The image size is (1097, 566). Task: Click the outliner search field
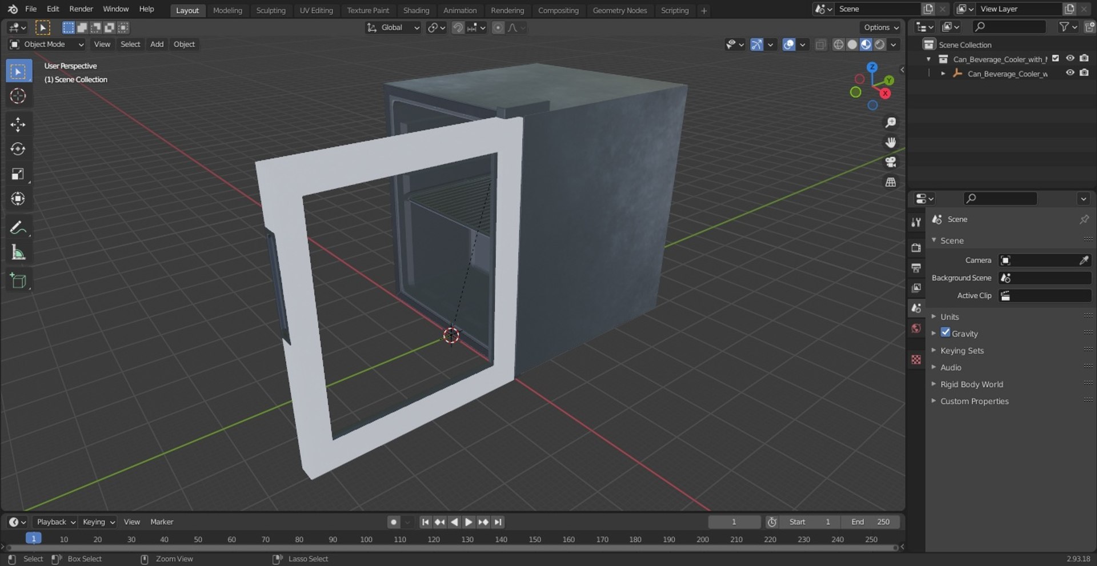pyautogui.click(x=1009, y=27)
